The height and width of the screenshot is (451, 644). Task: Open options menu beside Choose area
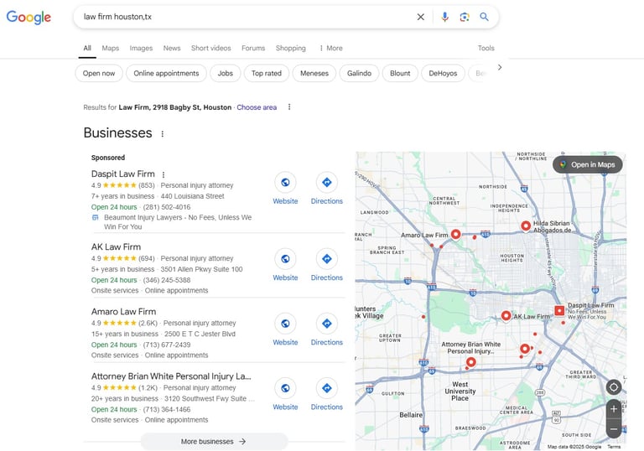pyautogui.click(x=289, y=106)
